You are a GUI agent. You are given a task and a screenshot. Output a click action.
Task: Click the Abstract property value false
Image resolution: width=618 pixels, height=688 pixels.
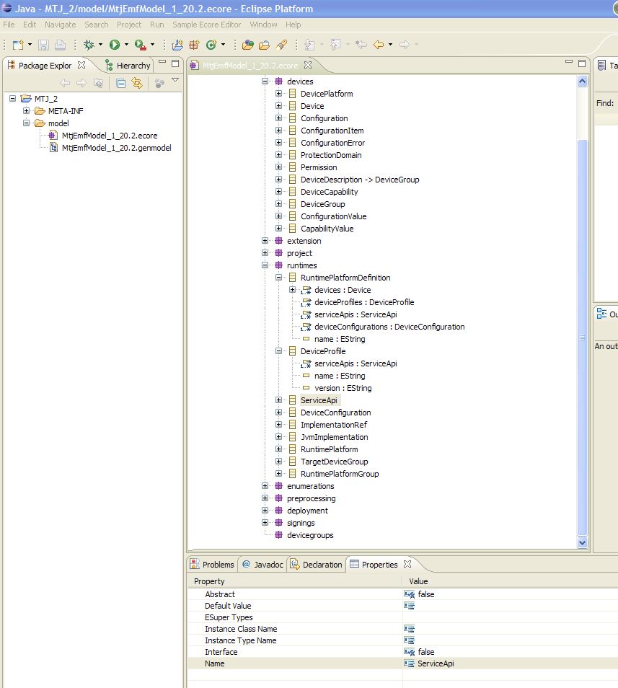pos(426,594)
